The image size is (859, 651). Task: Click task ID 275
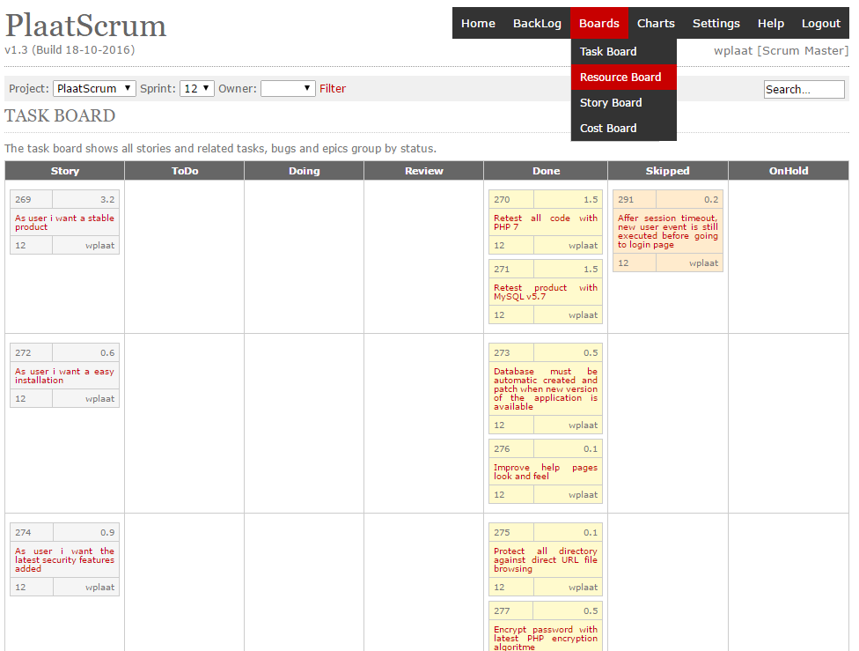(502, 533)
